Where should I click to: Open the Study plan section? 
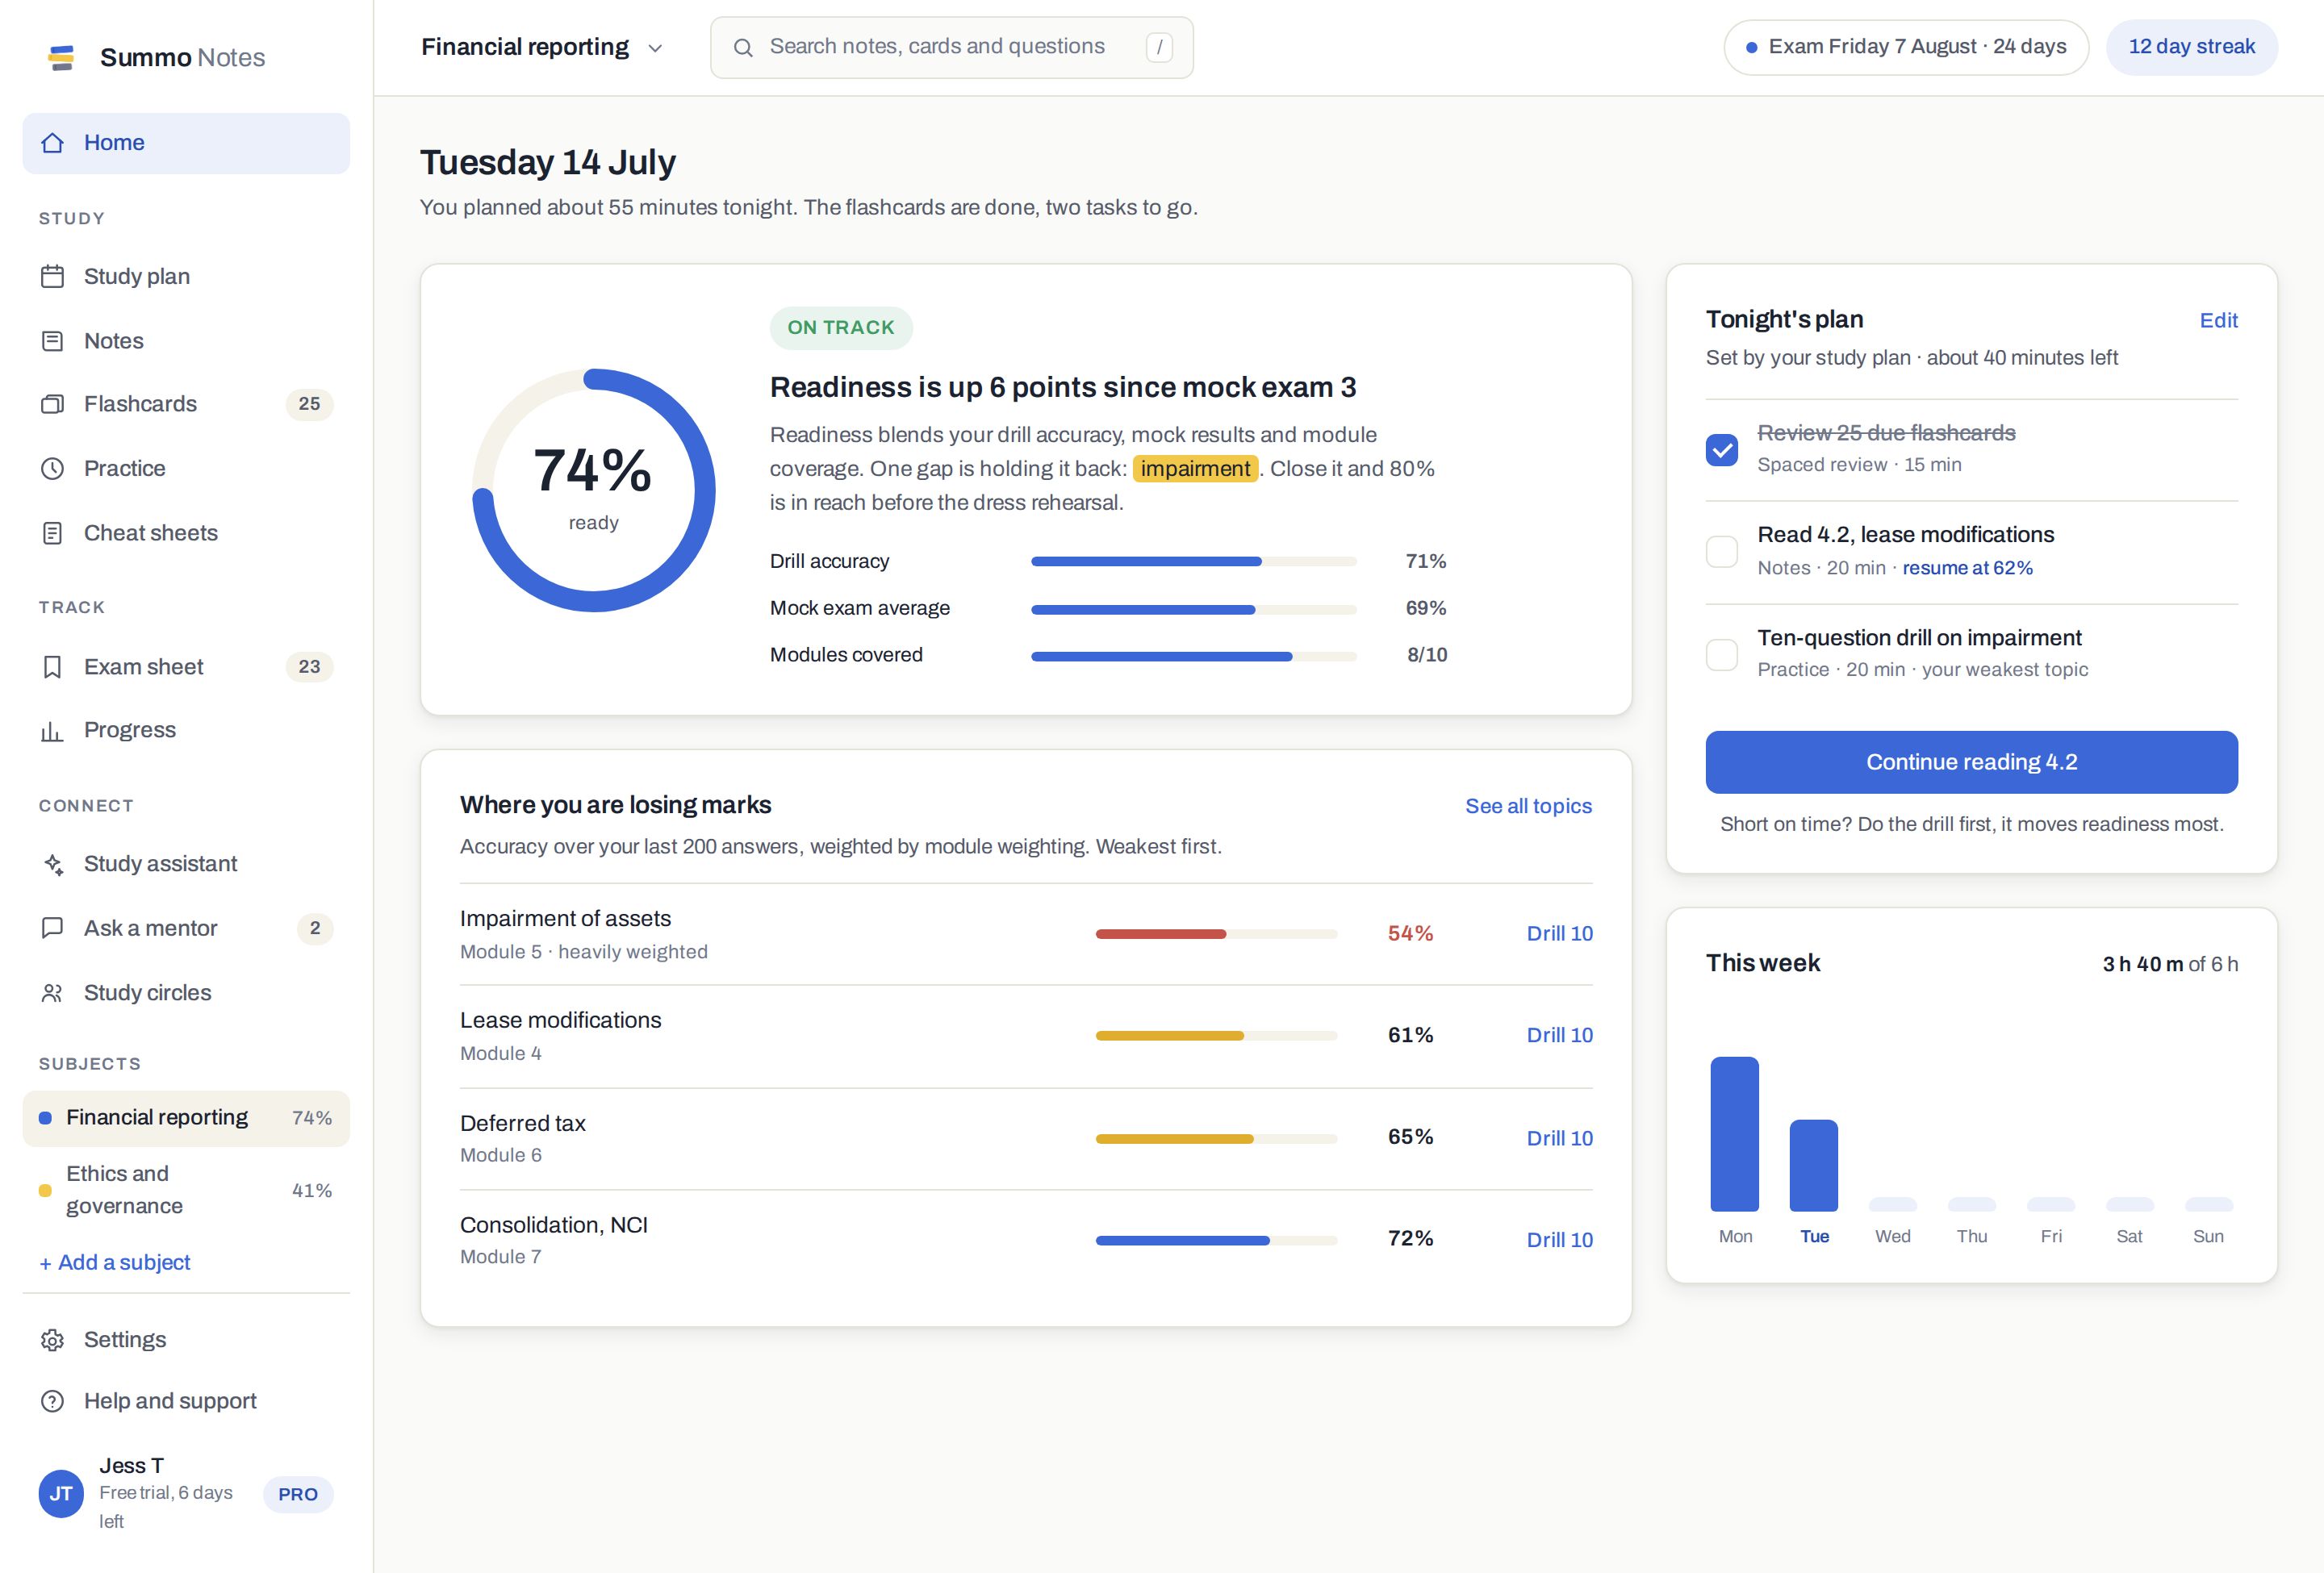[x=186, y=277]
